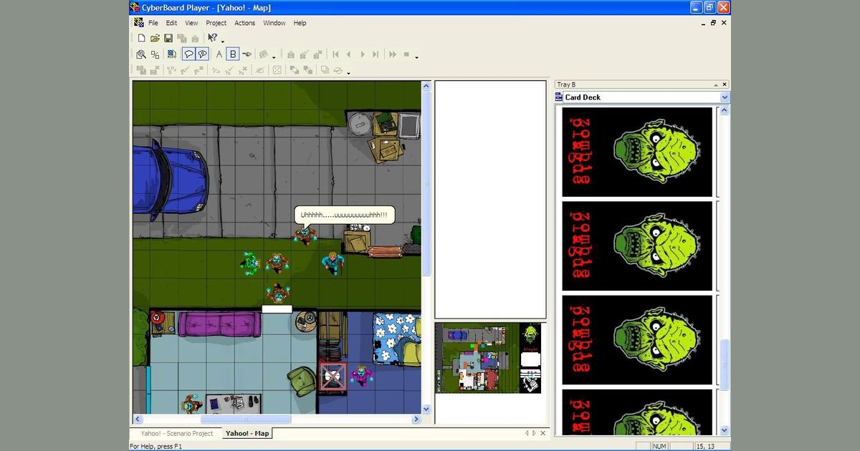Open the Actions menu
This screenshot has width=860, height=451.
coord(244,23)
